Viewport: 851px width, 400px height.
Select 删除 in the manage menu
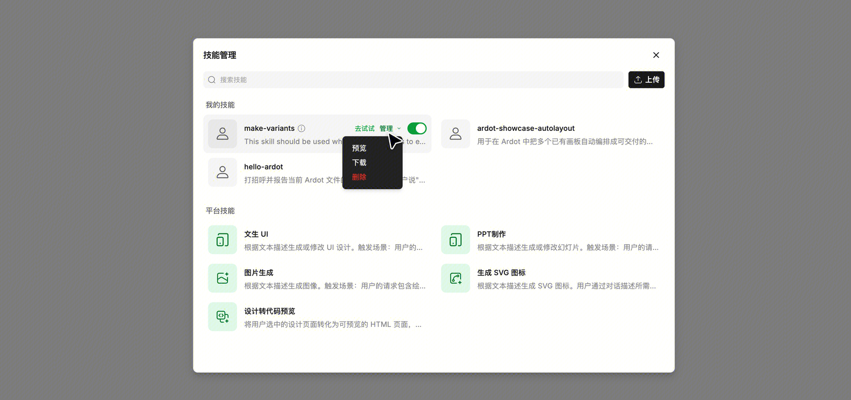click(x=359, y=177)
